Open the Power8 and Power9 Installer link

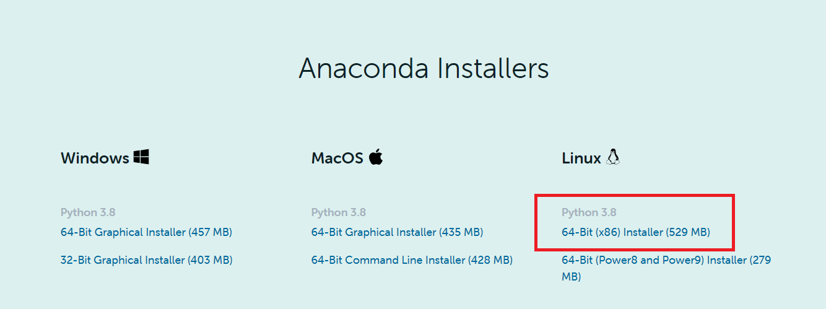pos(666,260)
